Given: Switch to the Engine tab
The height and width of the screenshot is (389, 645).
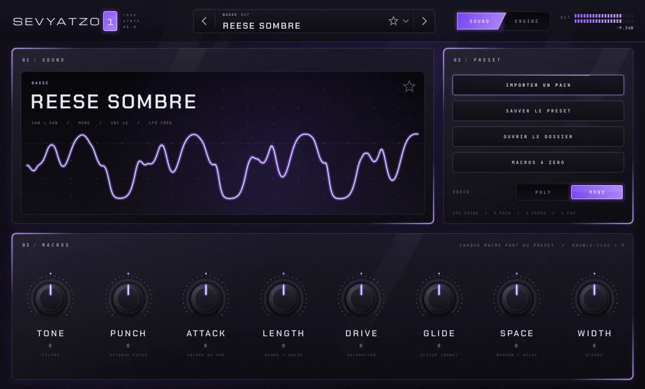Looking at the screenshot, I should pyautogui.click(x=527, y=21).
